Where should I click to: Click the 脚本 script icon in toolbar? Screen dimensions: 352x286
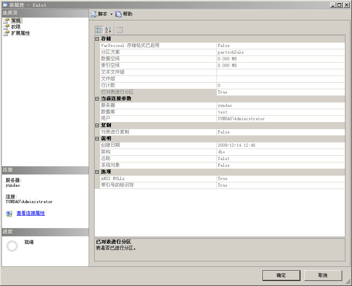pyautogui.click(x=93, y=14)
